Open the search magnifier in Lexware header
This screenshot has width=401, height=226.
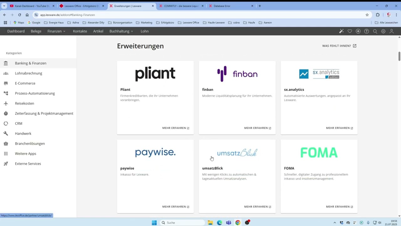[375, 31]
